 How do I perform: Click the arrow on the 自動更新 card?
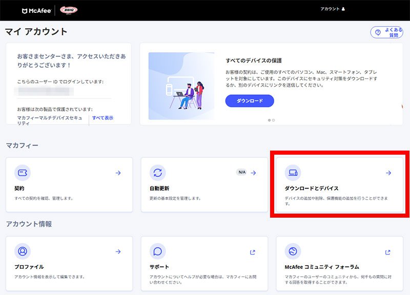[x=253, y=173]
